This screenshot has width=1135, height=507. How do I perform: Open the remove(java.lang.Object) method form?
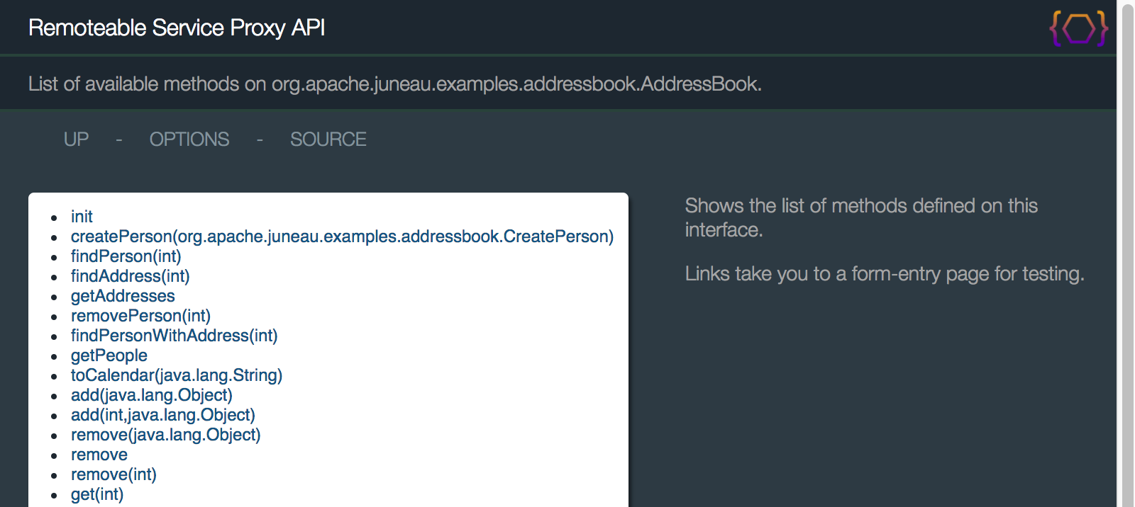tap(165, 435)
